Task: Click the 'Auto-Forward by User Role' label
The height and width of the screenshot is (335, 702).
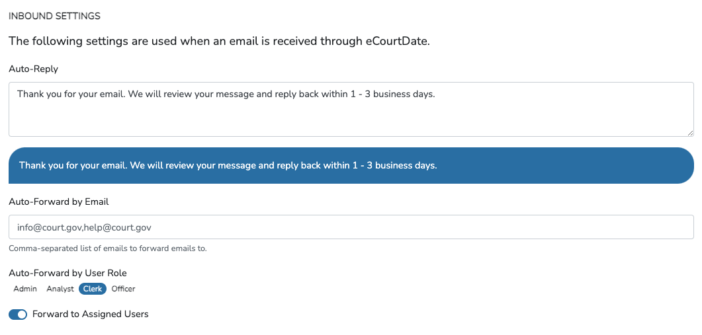Action: 67,273
